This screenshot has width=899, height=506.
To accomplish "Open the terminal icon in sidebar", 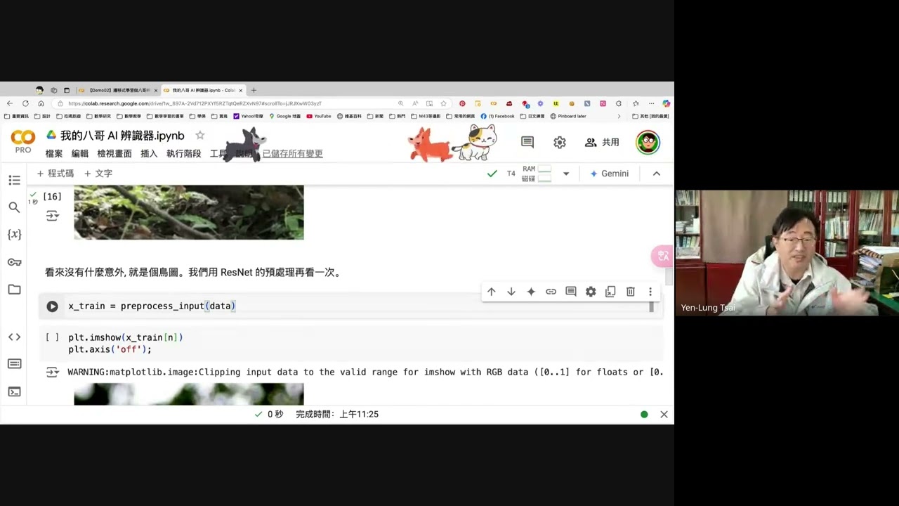I will (14, 391).
